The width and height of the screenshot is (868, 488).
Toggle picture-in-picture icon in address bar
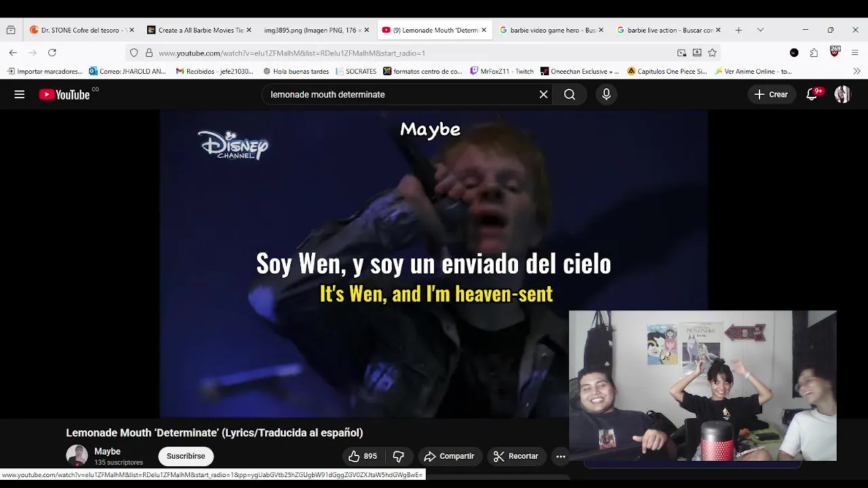[682, 53]
